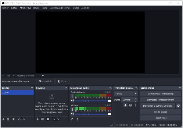Viewport: 183px width, 128px height.
Task: Add a scene transition with plus icon
Action: point(125,105)
